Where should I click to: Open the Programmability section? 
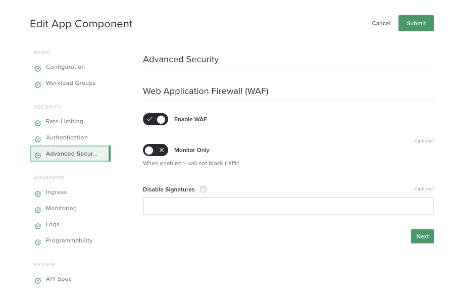point(69,241)
